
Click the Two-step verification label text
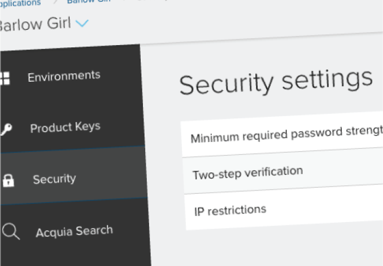pyautogui.click(x=247, y=172)
